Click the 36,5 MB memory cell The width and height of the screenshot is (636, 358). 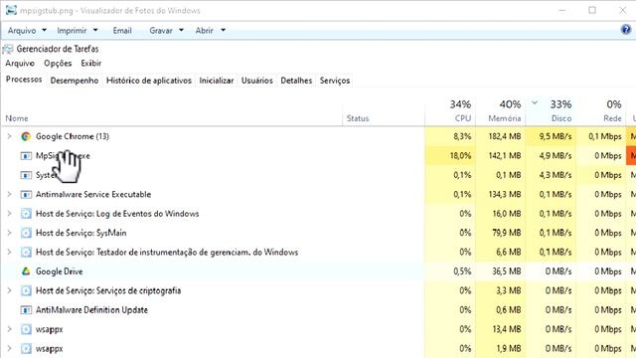(500, 271)
